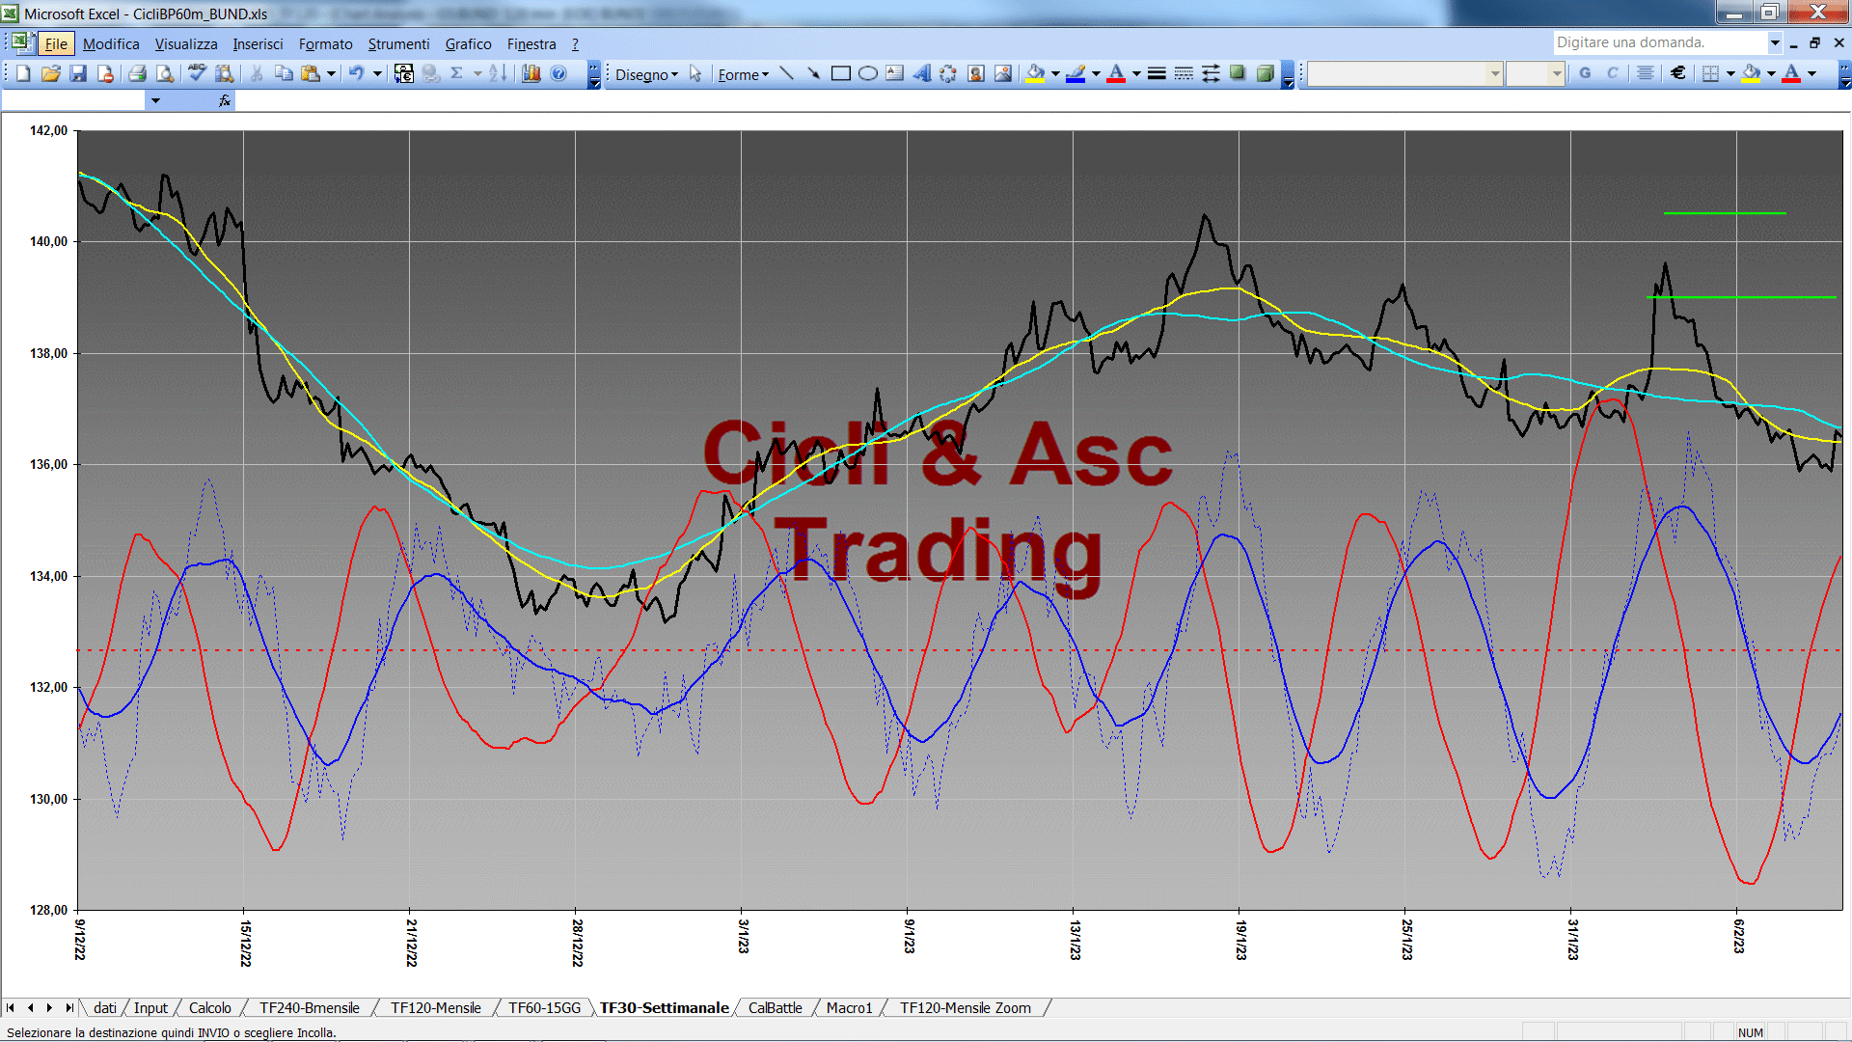The height and width of the screenshot is (1042, 1852).
Task: Expand the Line Color dropdown arrow
Action: point(1096,73)
